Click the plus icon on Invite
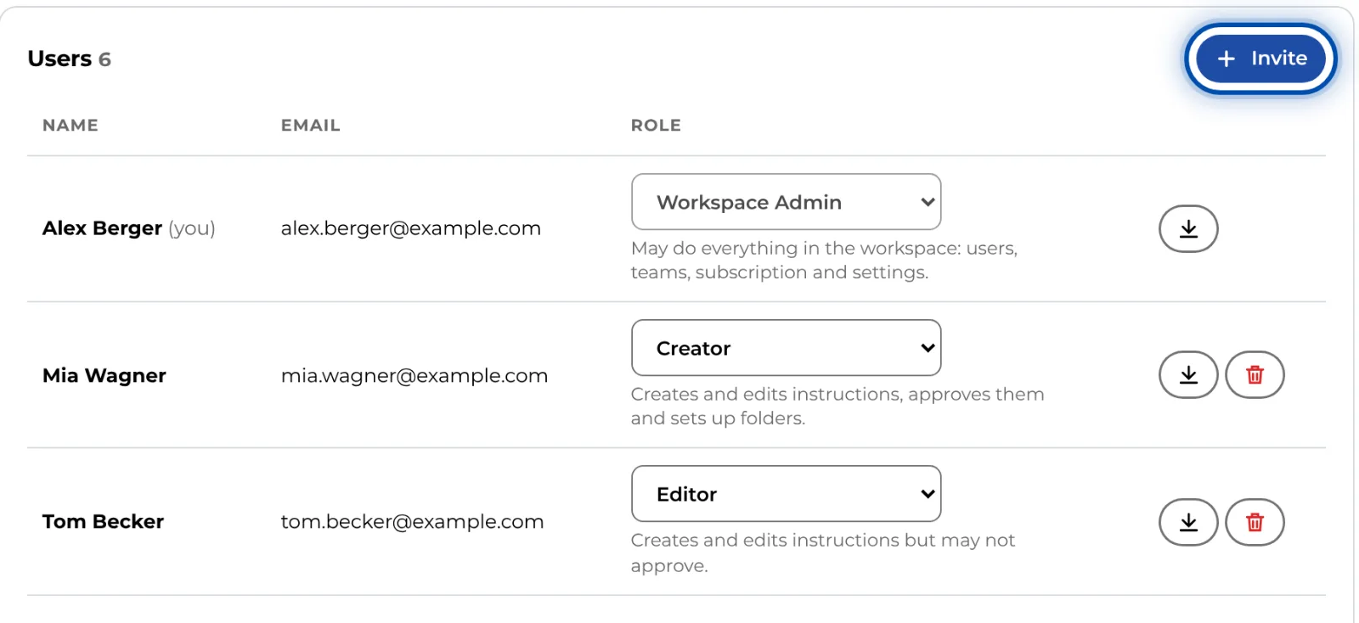The height and width of the screenshot is (623, 1359). tap(1226, 59)
